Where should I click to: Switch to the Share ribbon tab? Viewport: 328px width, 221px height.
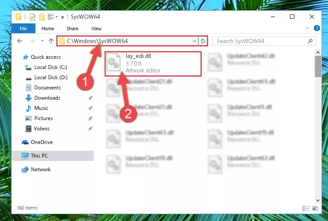(73, 29)
